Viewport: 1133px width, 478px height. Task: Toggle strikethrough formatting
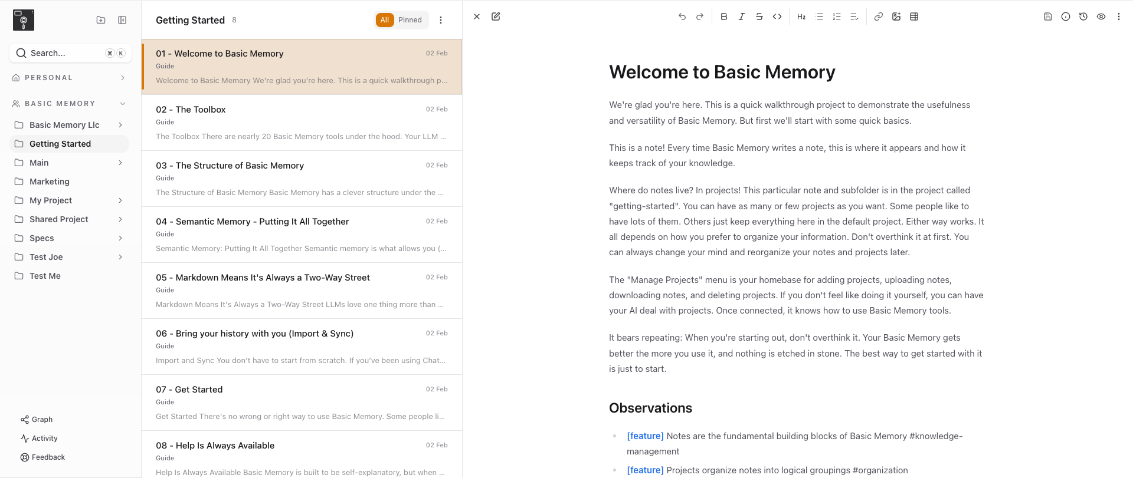759,17
